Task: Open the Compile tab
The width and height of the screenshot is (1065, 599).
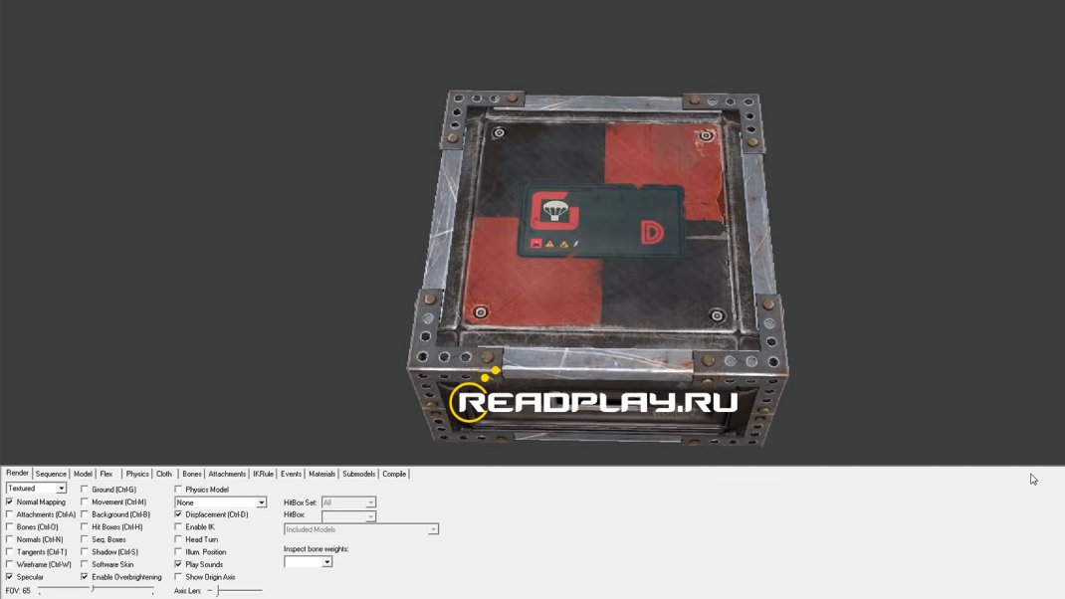Action: coord(394,474)
